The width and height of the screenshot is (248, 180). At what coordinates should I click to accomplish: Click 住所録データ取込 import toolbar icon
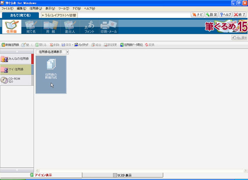coord(131,45)
